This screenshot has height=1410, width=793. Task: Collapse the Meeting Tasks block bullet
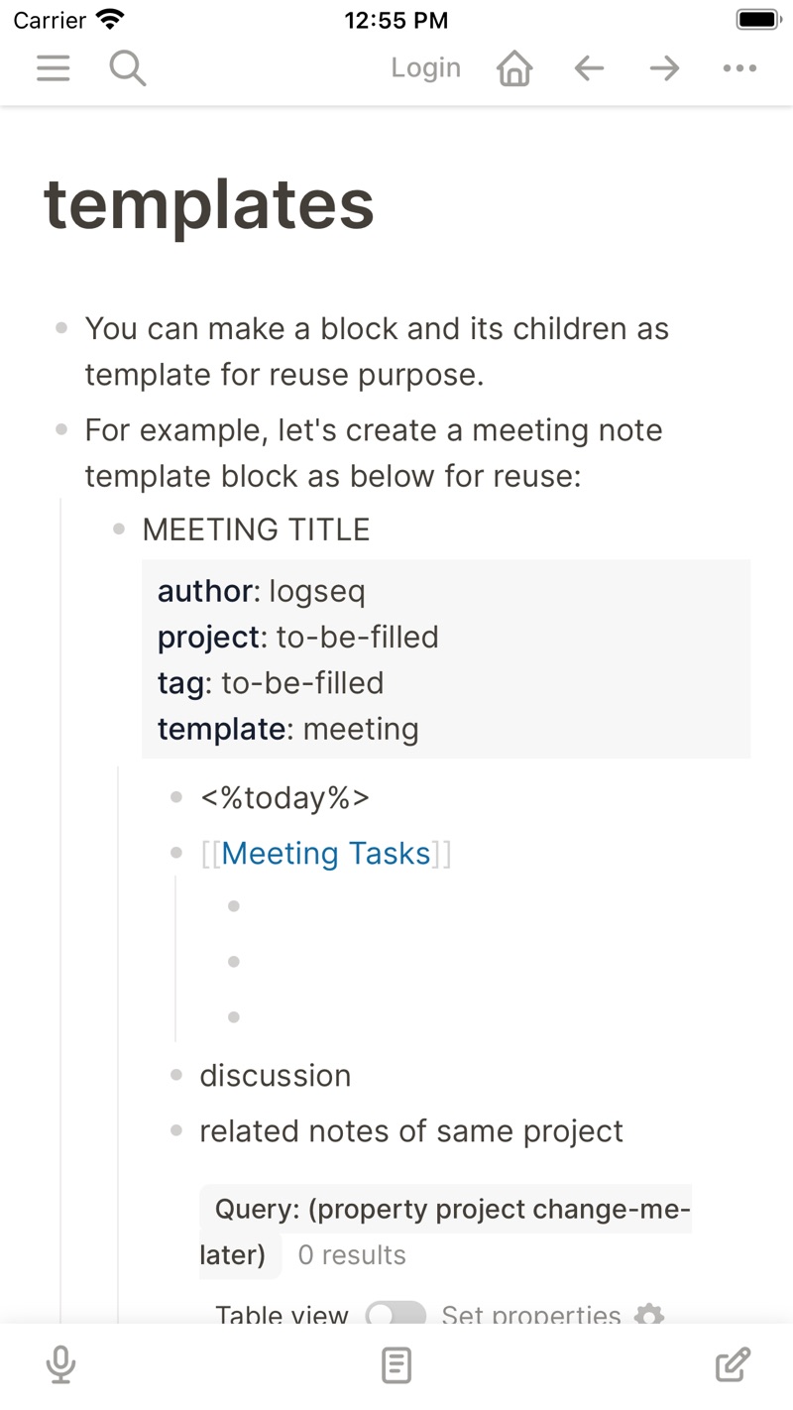point(176,853)
